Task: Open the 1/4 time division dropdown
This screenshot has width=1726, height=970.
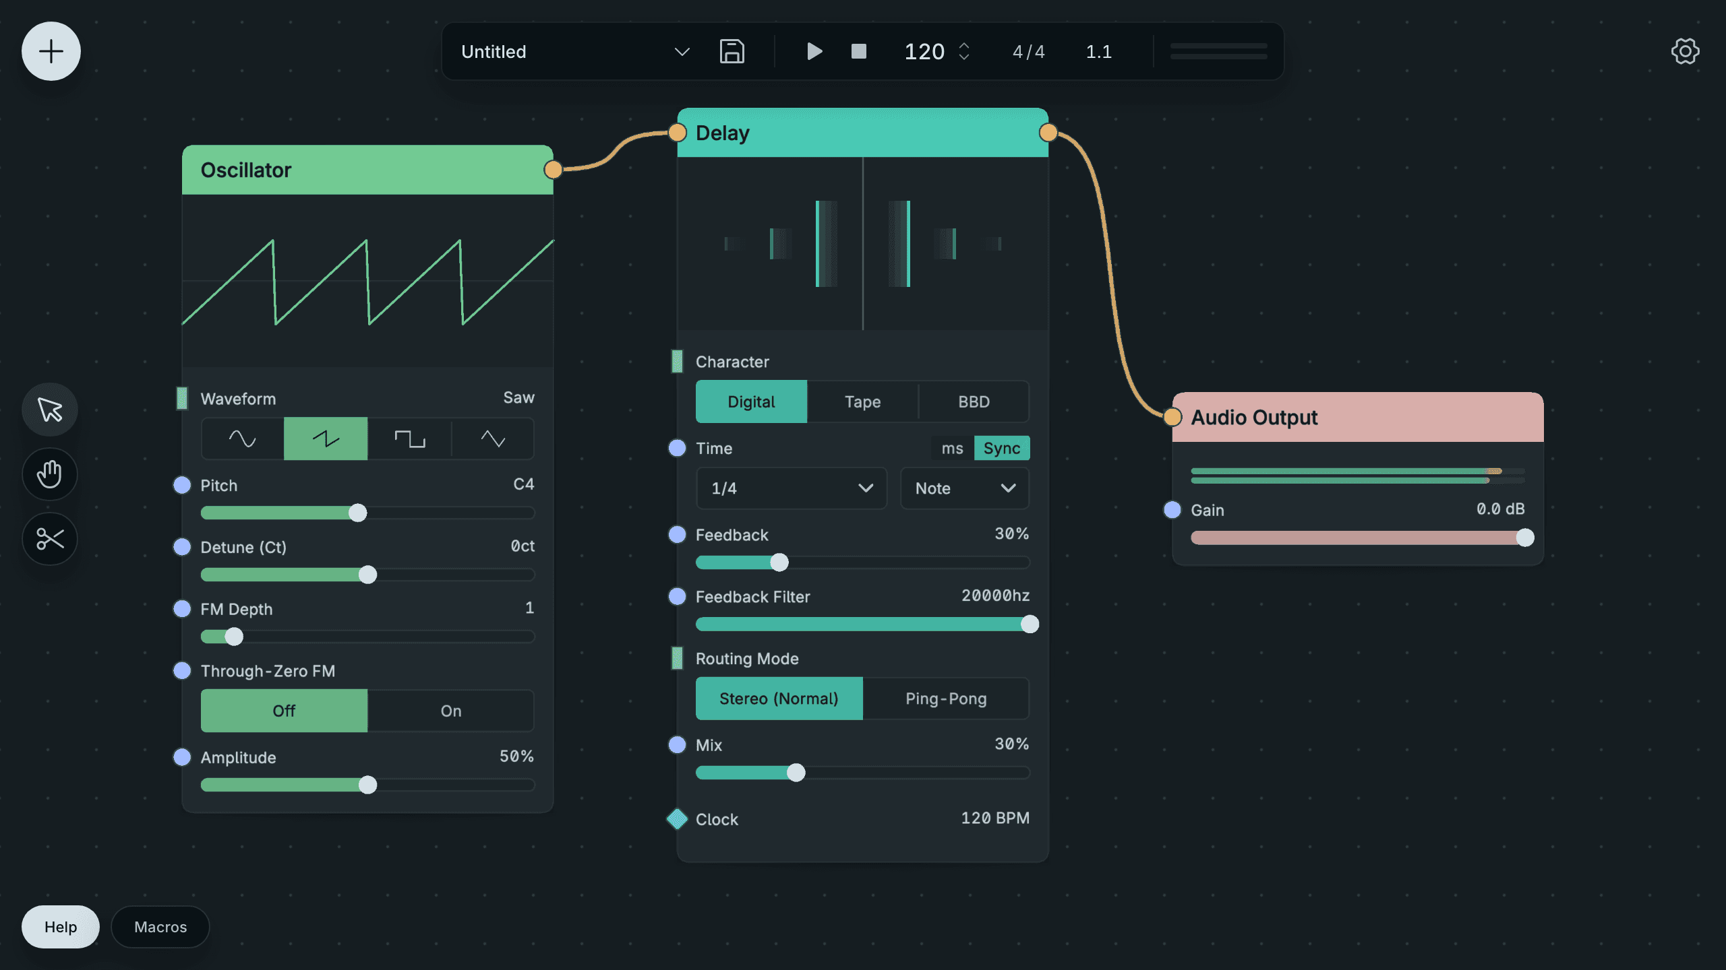Action: [792, 488]
